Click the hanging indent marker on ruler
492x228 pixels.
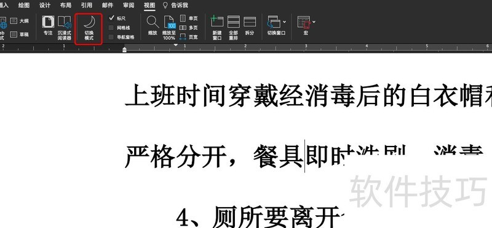click(125, 49)
